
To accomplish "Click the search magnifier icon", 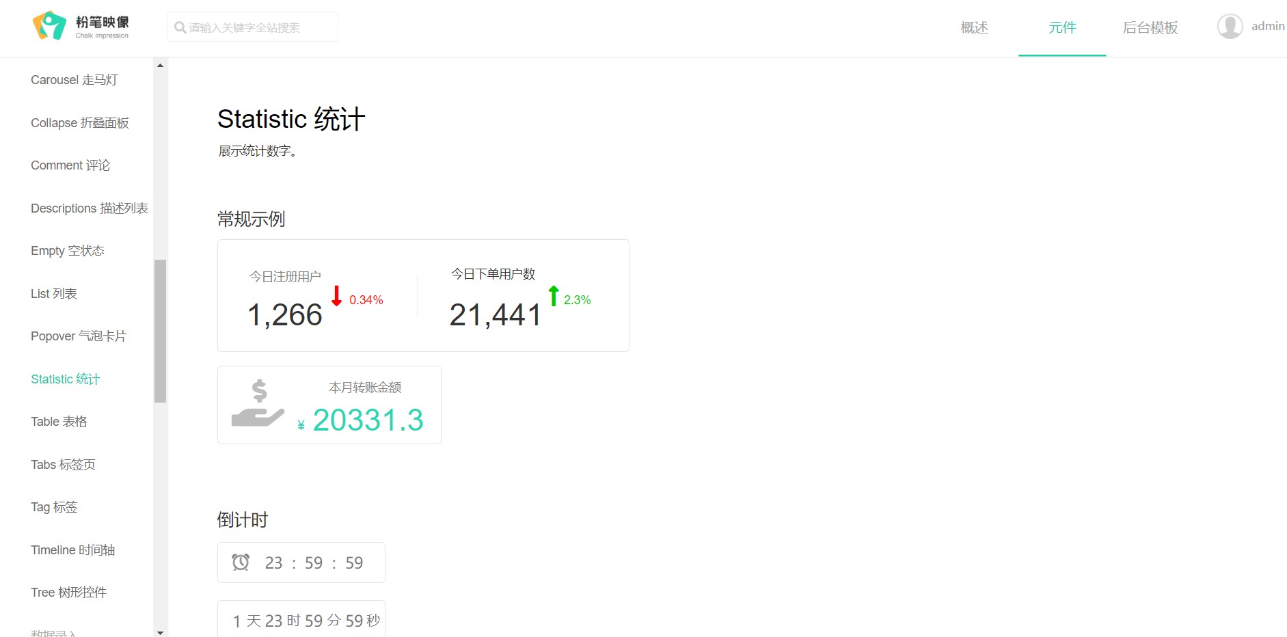I will pyautogui.click(x=180, y=27).
